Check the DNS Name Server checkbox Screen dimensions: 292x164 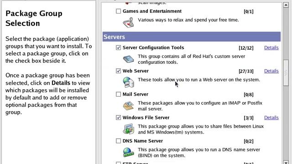(x=118, y=141)
